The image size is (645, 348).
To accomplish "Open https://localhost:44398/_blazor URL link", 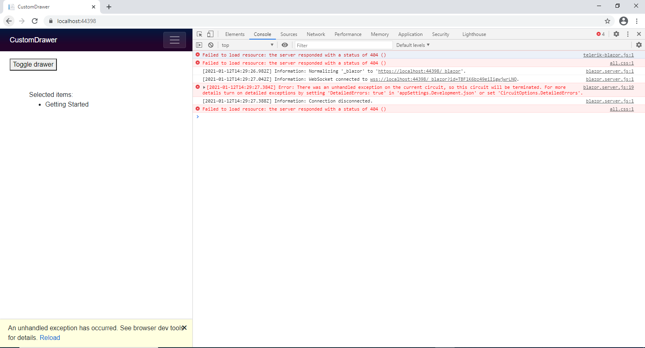I will 420,71.
